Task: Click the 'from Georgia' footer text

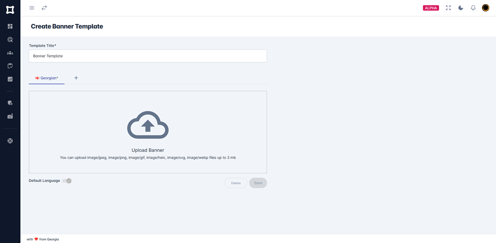Action: pos(49,239)
